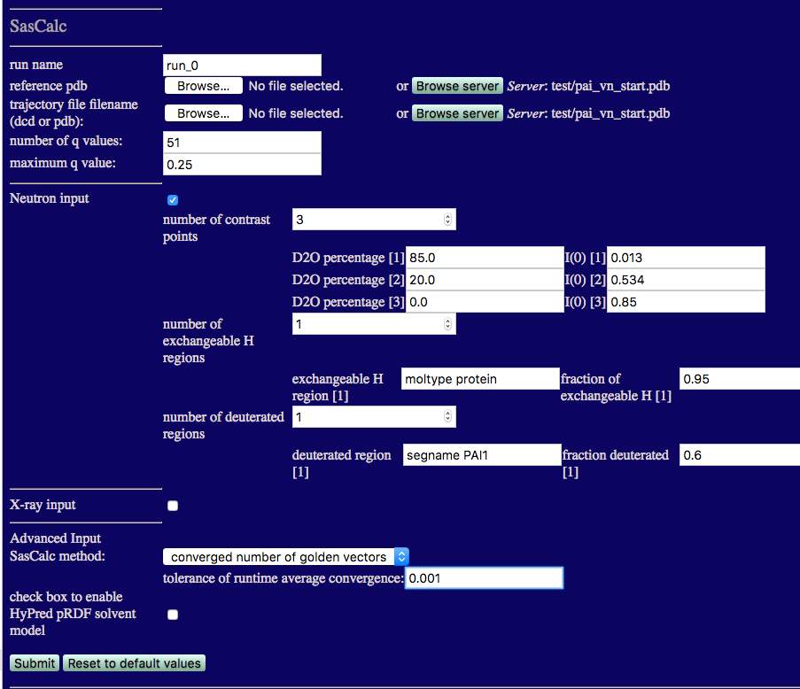The width and height of the screenshot is (800, 689).
Task: Focus the number of exchangeable H regions field
Action: click(374, 324)
